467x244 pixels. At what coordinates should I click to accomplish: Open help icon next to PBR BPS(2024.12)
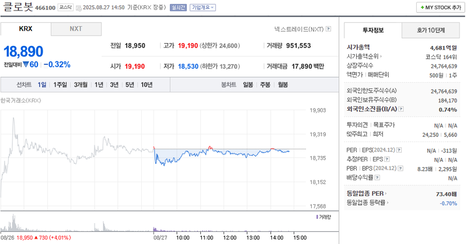(400, 168)
